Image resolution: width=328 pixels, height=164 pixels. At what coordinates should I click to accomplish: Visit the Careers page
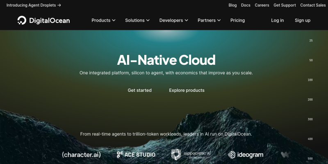(x=262, y=5)
